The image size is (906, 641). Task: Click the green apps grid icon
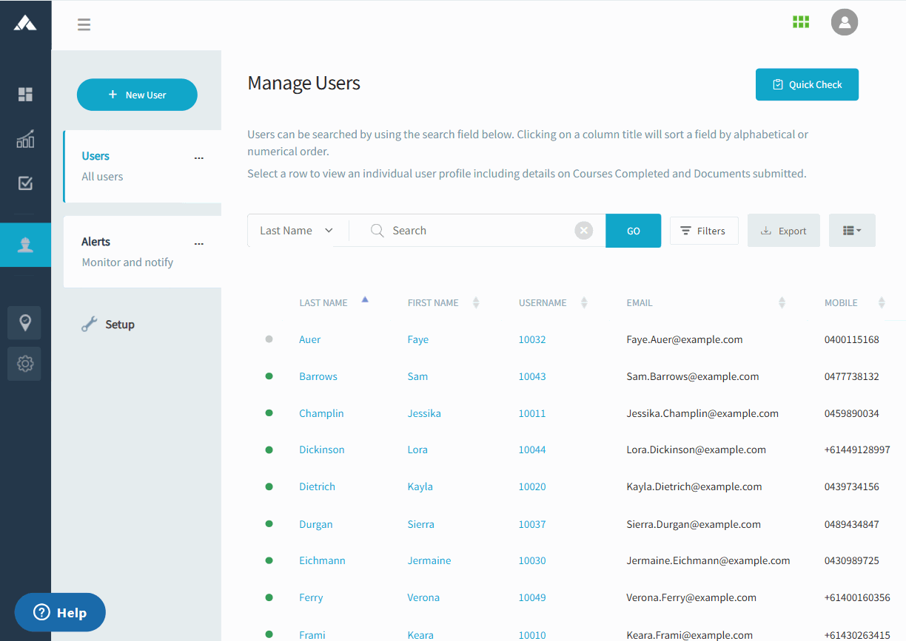[x=801, y=22]
